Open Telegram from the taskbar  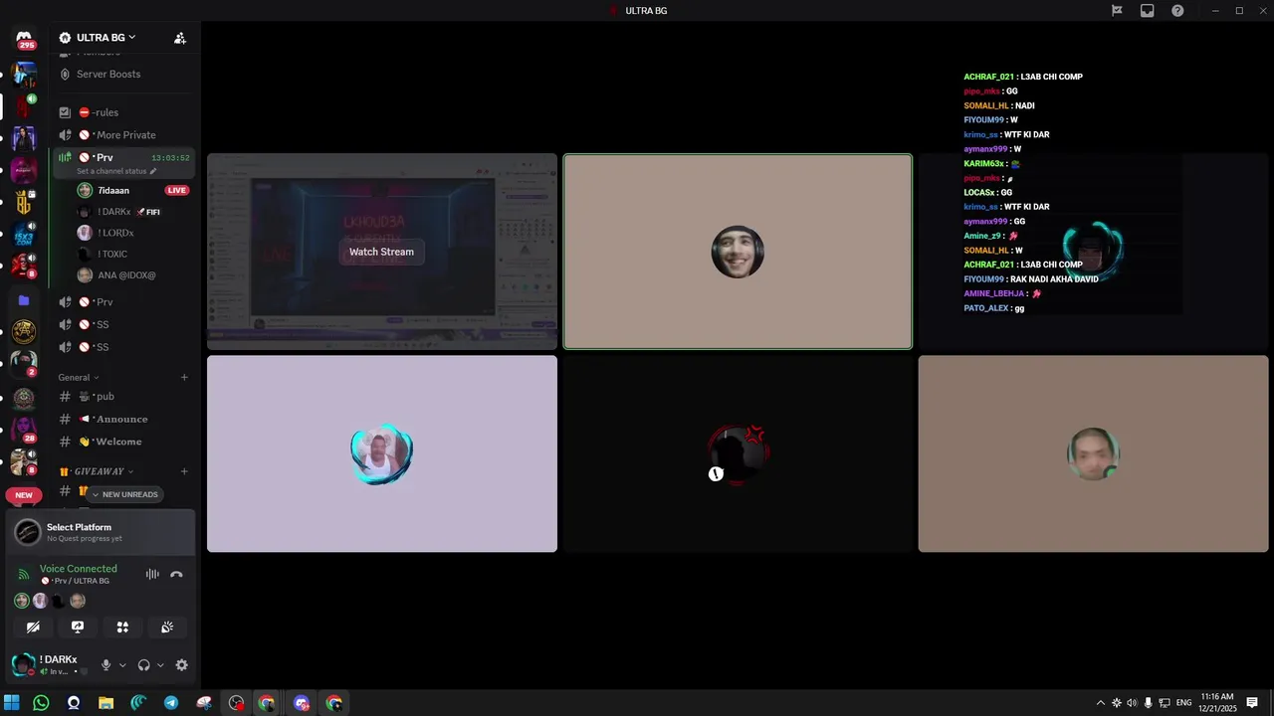coord(171,703)
